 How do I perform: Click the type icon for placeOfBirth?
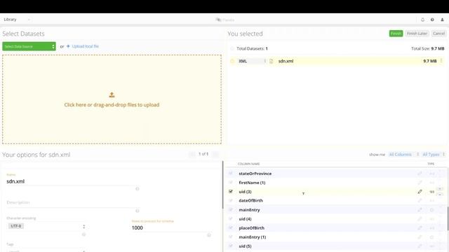click(x=432, y=228)
